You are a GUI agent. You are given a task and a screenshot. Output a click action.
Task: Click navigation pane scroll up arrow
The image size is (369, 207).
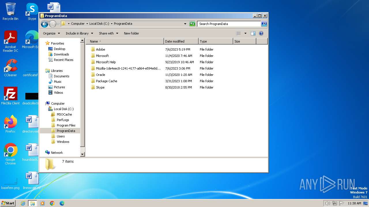[82, 41]
